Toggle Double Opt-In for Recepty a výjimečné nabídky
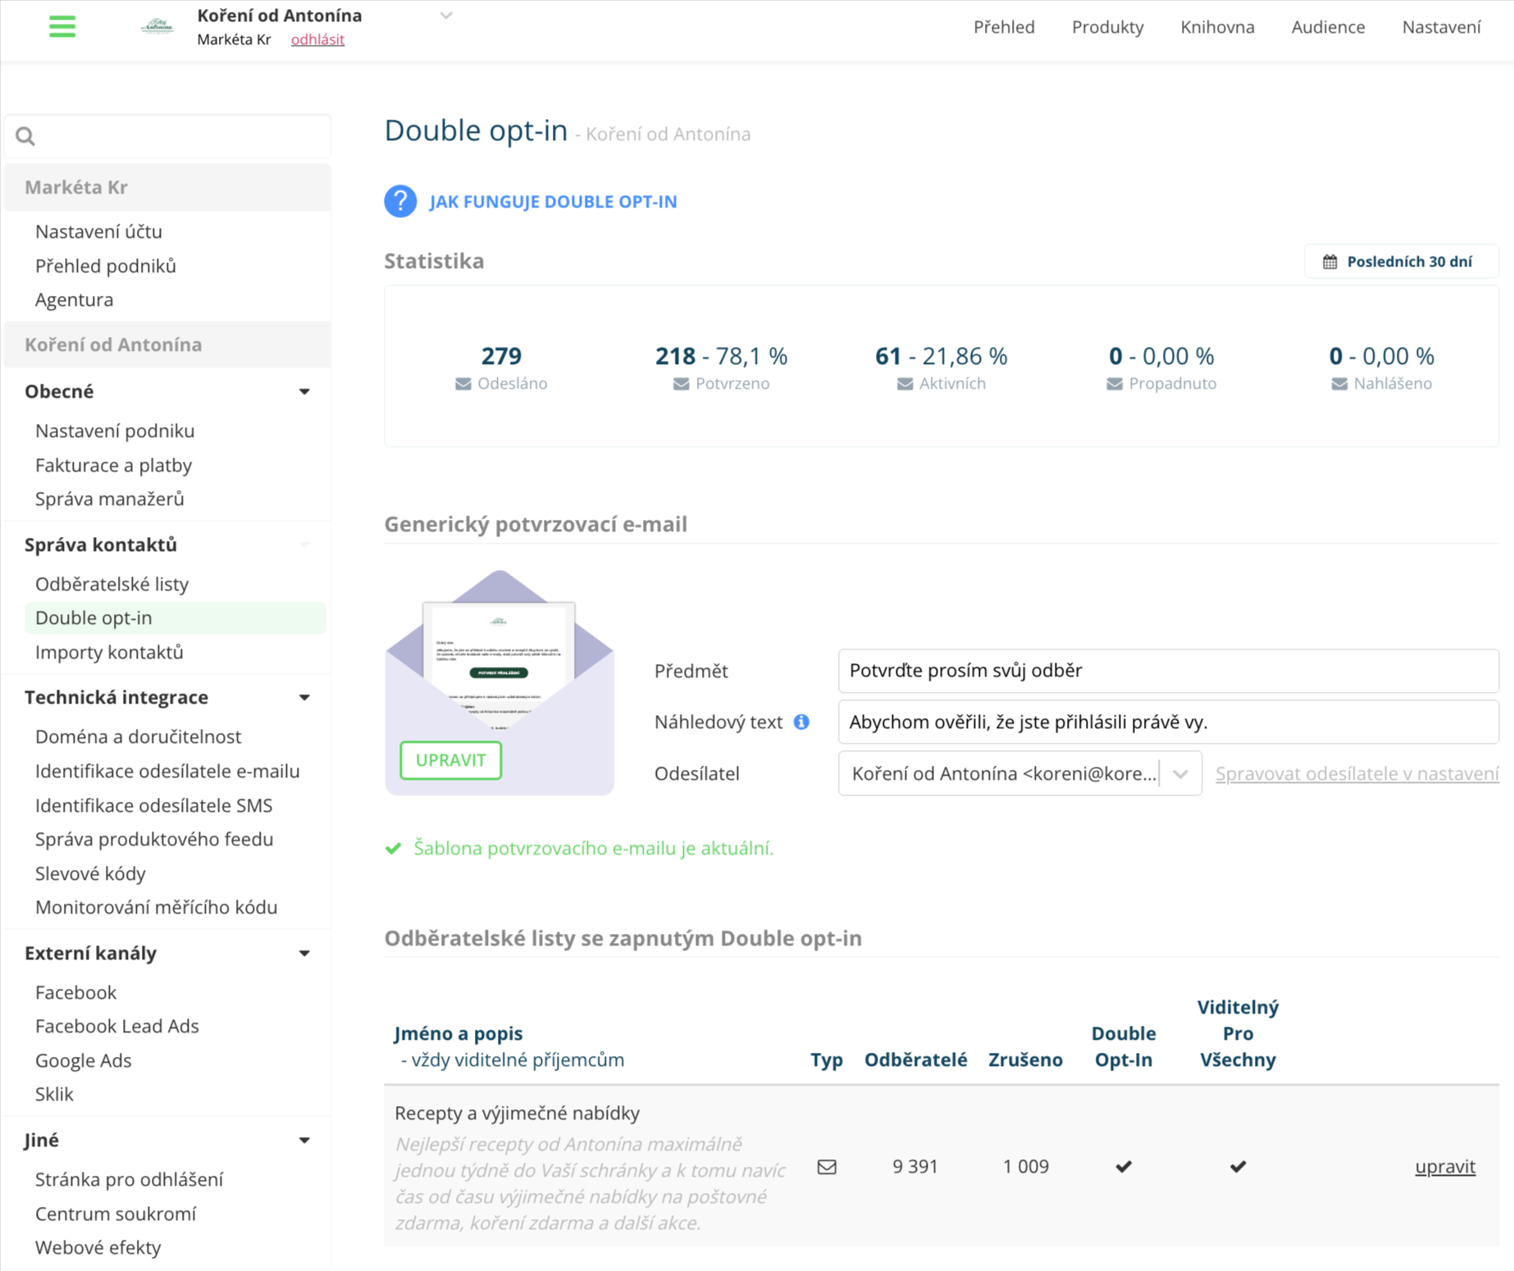The image size is (1514, 1271). pyautogui.click(x=1123, y=1165)
